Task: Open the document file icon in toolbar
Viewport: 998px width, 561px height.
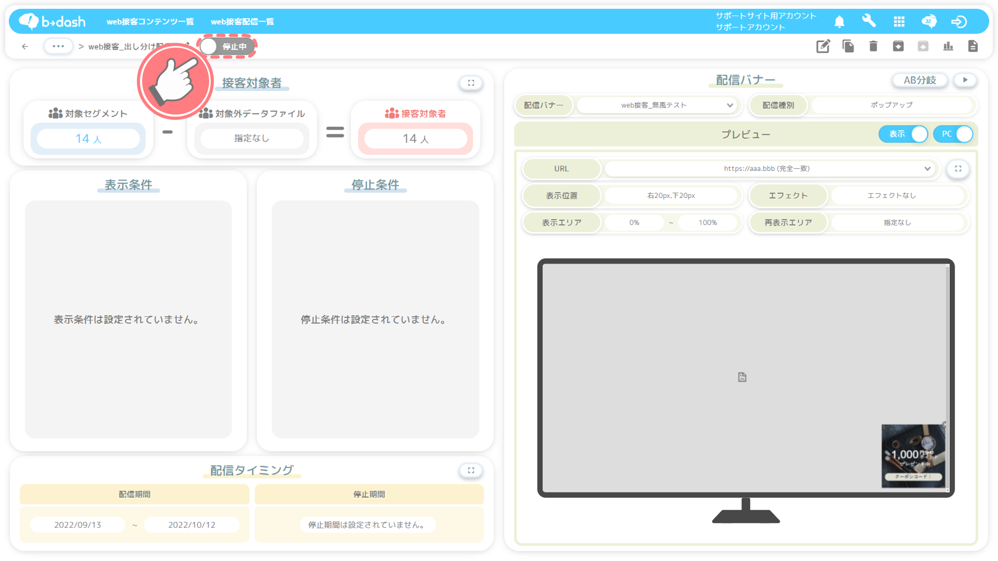Action: pyautogui.click(x=973, y=46)
